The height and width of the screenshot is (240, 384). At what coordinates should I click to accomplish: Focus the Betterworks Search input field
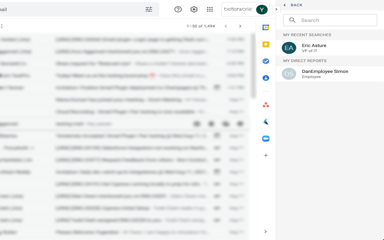point(330,20)
